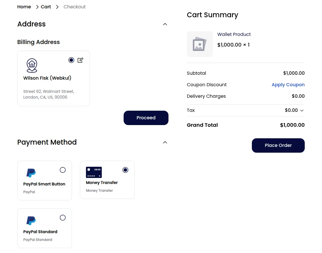Click the edit icon on billing address

pos(80,60)
